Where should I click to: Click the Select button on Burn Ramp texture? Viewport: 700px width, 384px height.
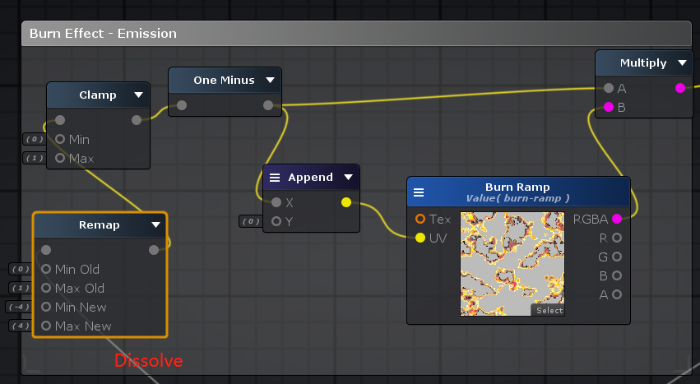(x=549, y=310)
